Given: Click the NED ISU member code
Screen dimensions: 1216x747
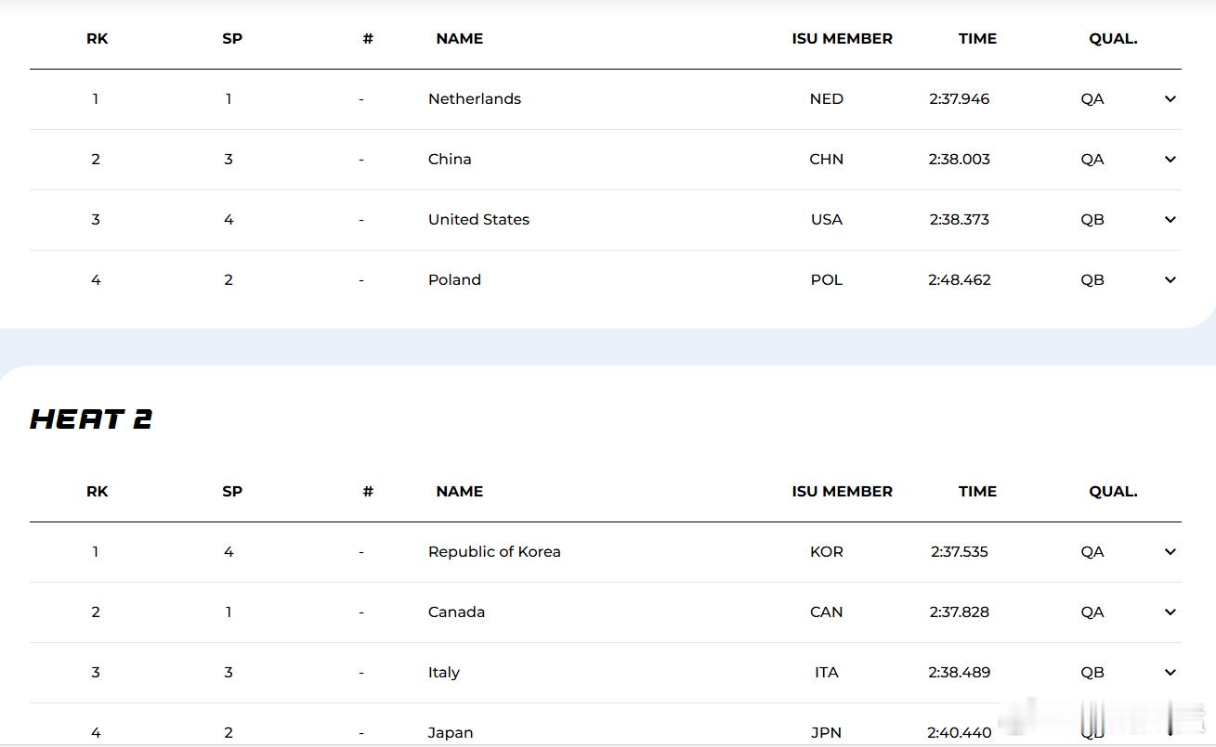Looking at the screenshot, I should click(826, 99).
